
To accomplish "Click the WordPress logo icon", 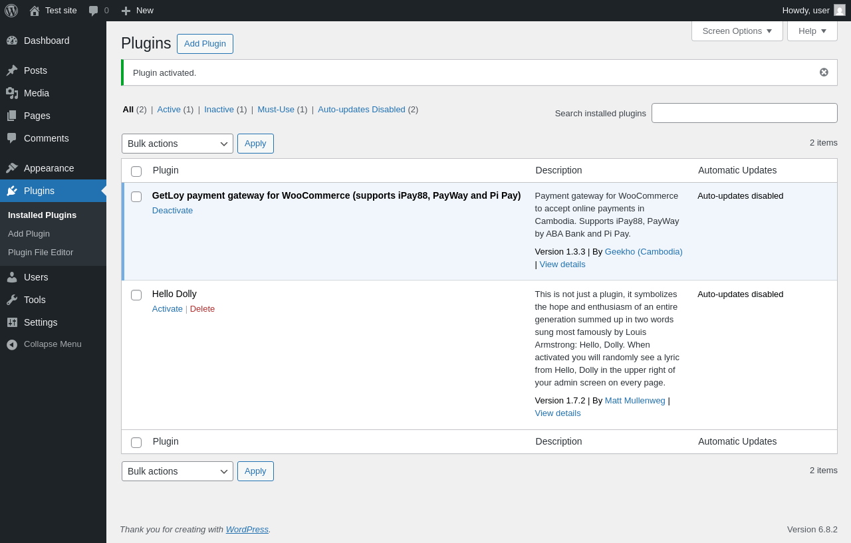I will point(11,11).
